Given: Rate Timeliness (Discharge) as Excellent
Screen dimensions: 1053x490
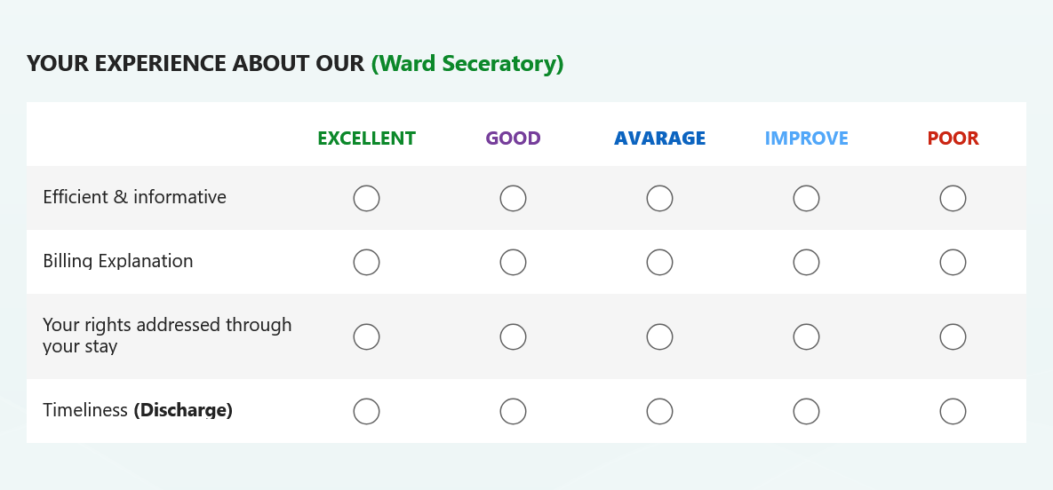Looking at the screenshot, I should (367, 412).
